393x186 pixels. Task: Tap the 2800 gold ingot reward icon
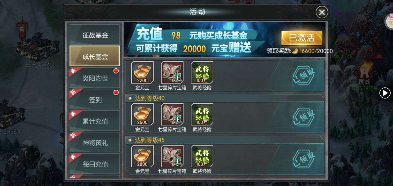pyautogui.click(x=142, y=156)
